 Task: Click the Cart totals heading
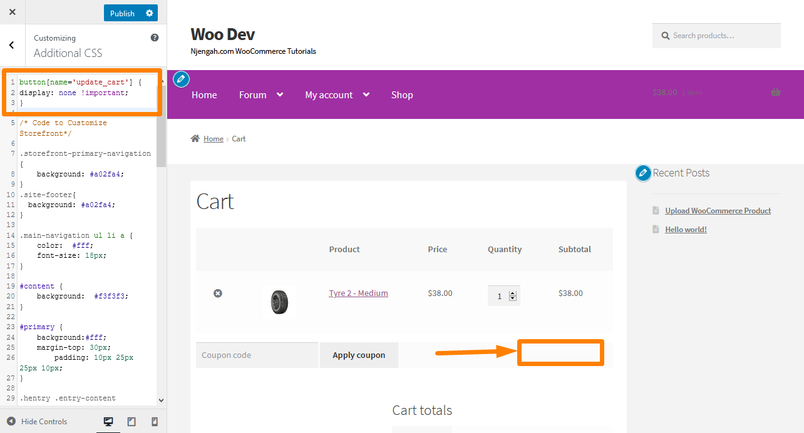[422, 410]
